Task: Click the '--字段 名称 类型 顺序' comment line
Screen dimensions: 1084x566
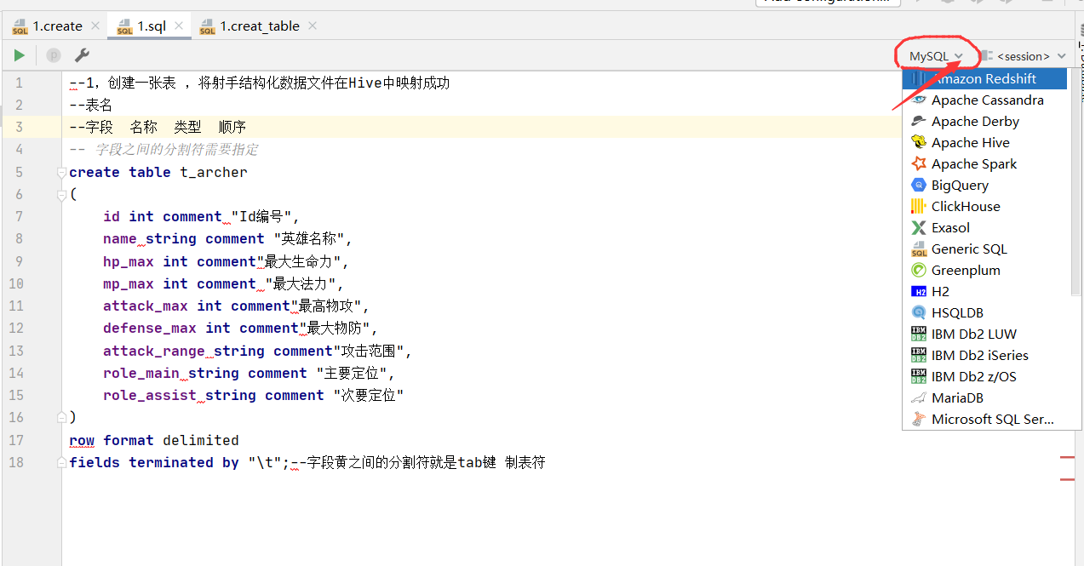Action: (x=158, y=128)
